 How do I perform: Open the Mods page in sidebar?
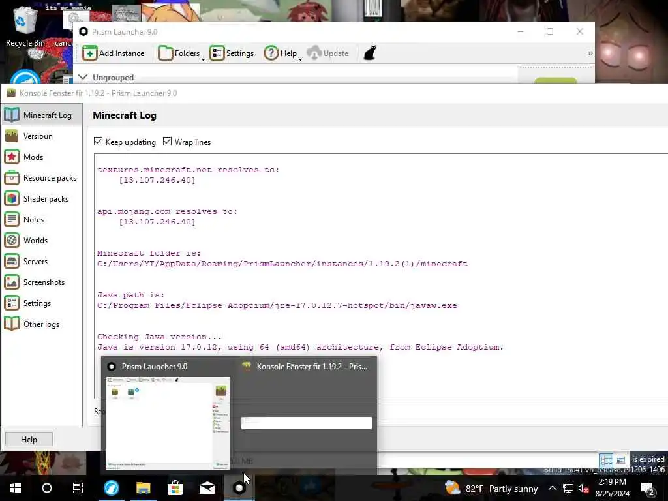(x=41, y=157)
